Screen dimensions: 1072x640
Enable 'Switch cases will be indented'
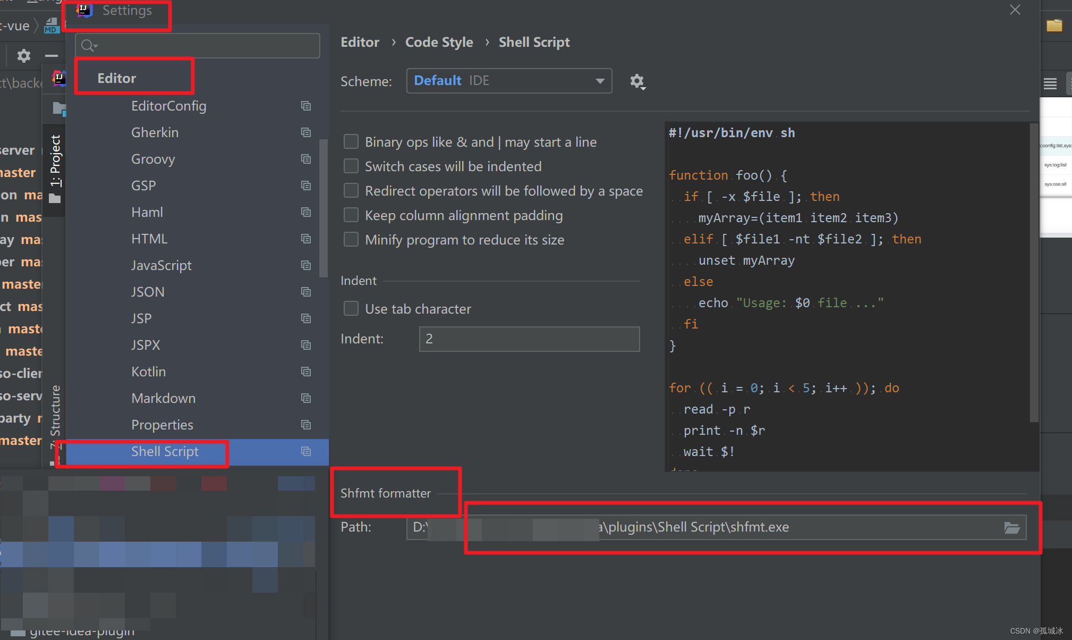(351, 166)
